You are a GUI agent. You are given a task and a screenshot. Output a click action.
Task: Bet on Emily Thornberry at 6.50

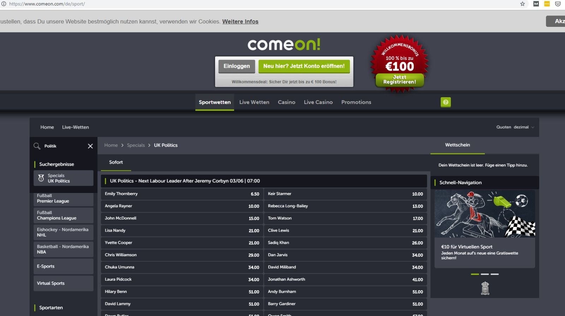[x=182, y=194]
